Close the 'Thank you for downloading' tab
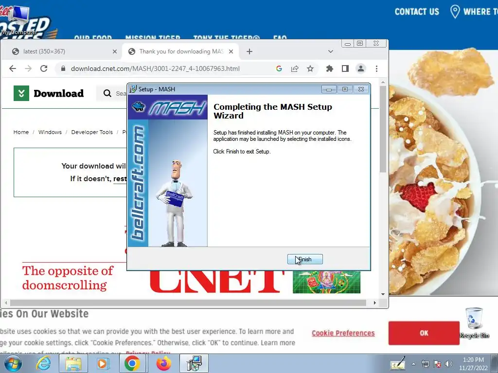498x373 pixels. 231,51
